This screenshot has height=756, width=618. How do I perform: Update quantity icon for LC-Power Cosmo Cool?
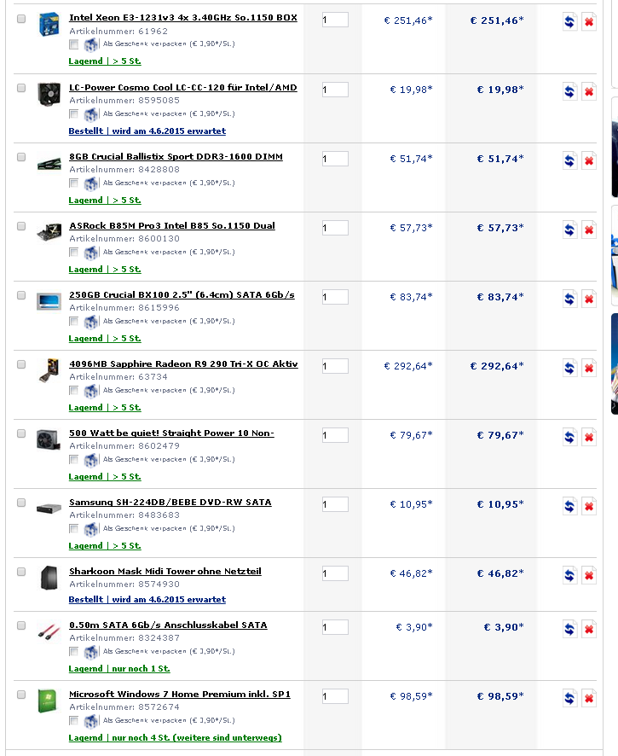569,91
